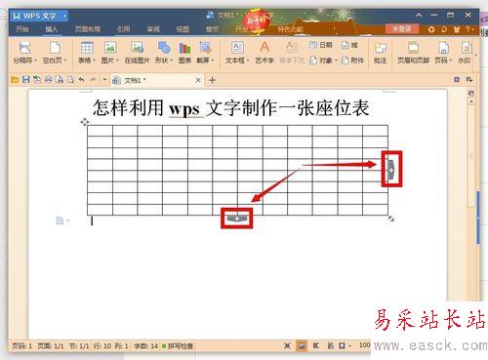Select the 文档1 document tab

(157, 80)
